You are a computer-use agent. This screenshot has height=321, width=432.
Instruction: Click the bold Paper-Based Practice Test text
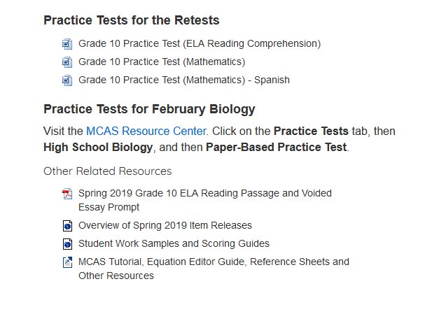(276, 148)
